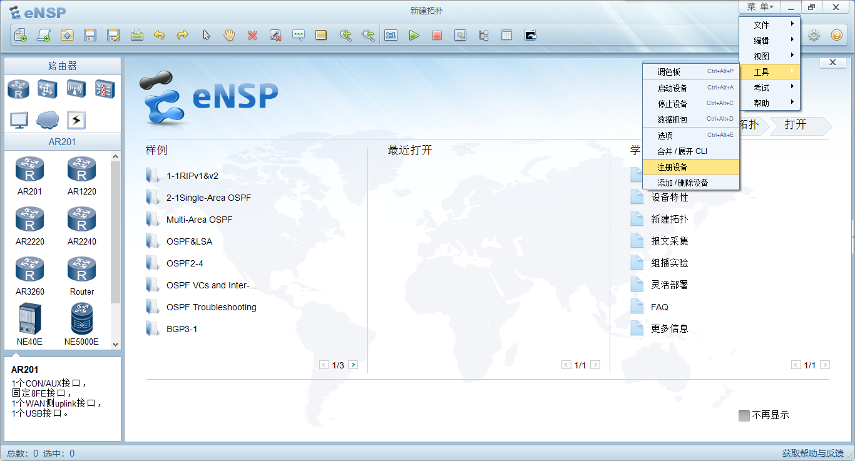Screen dimensions: 855x461
Task: Click the red stop devices icon
Action: (x=437, y=36)
